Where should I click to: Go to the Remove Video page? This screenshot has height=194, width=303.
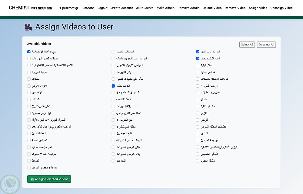point(235,8)
